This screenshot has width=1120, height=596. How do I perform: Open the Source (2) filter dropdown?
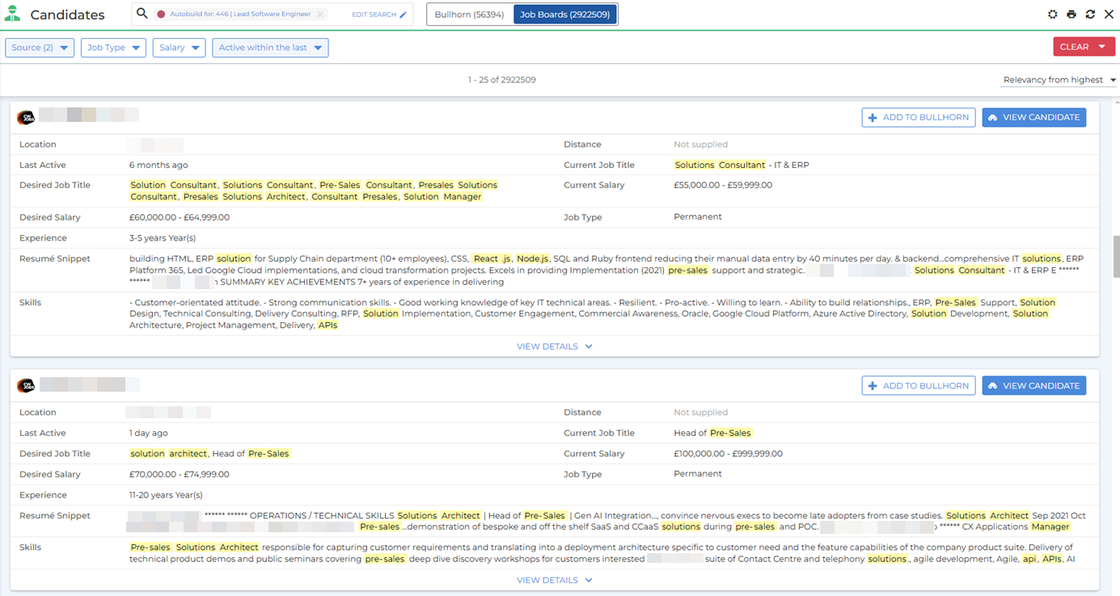tap(40, 48)
